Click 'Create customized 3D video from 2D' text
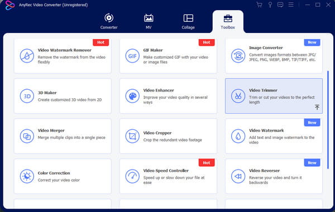Viewport: 335px width, 212px height. click(70, 100)
